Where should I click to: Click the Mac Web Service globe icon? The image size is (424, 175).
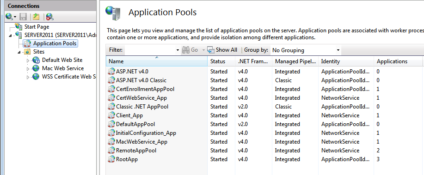[x=36, y=68]
